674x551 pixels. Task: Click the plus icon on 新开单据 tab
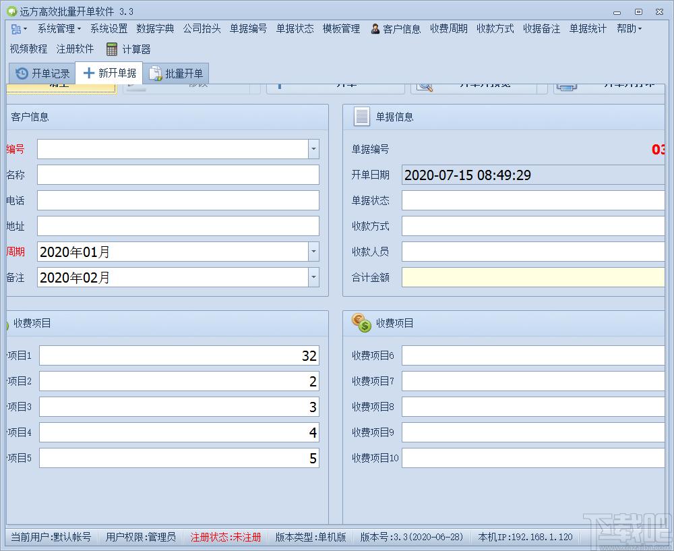coord(88,73)
